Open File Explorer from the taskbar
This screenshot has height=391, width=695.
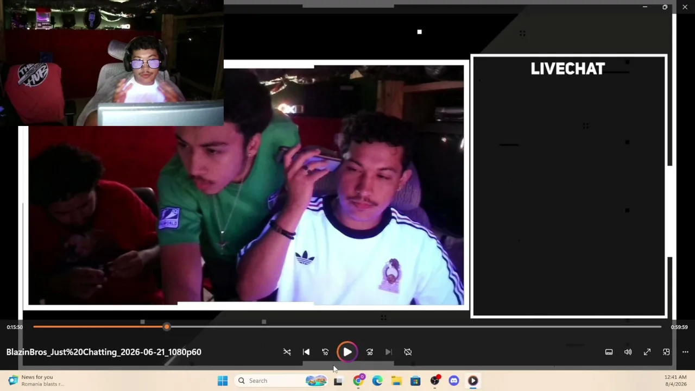[x=396, y=381]
